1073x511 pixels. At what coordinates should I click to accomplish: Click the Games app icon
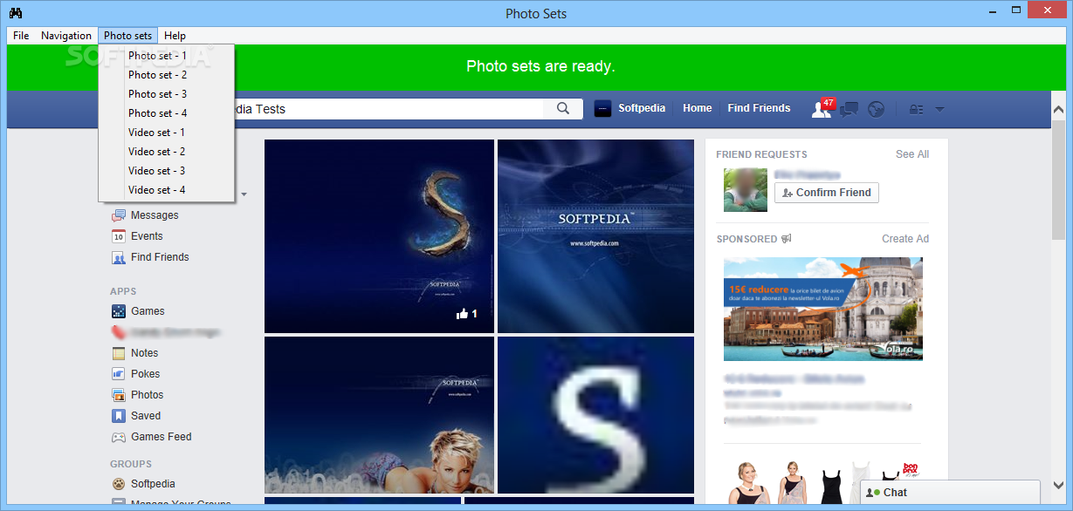point(118,311)
